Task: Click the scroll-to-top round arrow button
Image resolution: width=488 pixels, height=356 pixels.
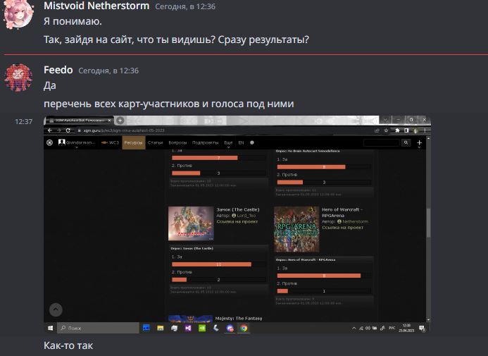Action: point(56,309)
